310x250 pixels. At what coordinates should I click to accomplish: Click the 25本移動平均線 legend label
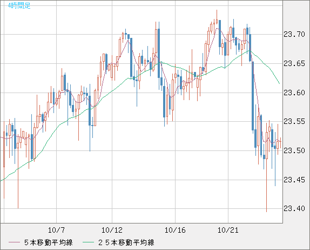126,242
